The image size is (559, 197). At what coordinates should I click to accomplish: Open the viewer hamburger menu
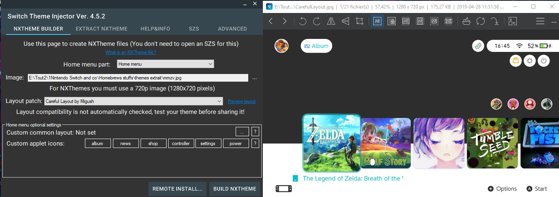coord(540,21)
